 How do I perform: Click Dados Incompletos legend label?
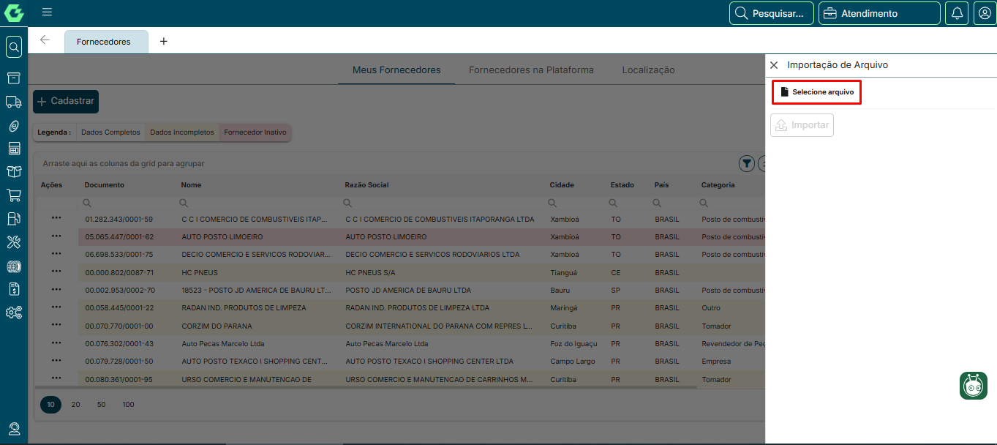click(182, 132)
